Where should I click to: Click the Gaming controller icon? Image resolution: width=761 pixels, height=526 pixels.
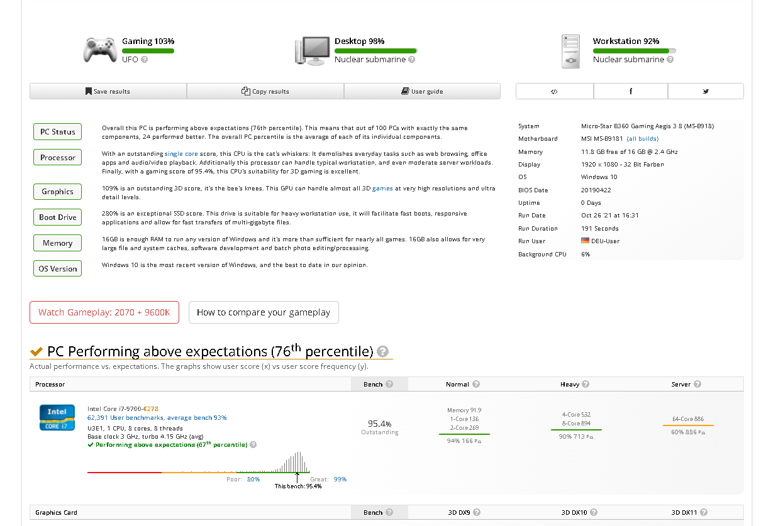pos(100,50)
